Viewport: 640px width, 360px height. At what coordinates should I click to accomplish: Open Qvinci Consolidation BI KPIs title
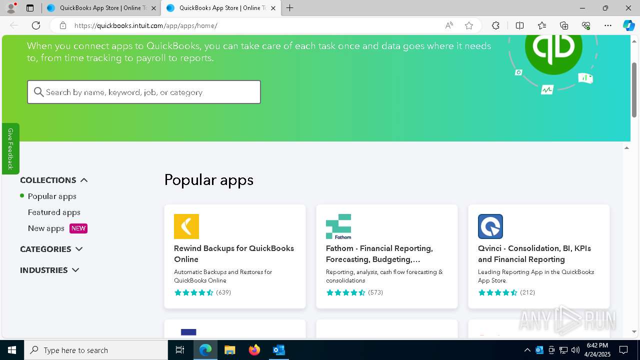click(534, 253)
